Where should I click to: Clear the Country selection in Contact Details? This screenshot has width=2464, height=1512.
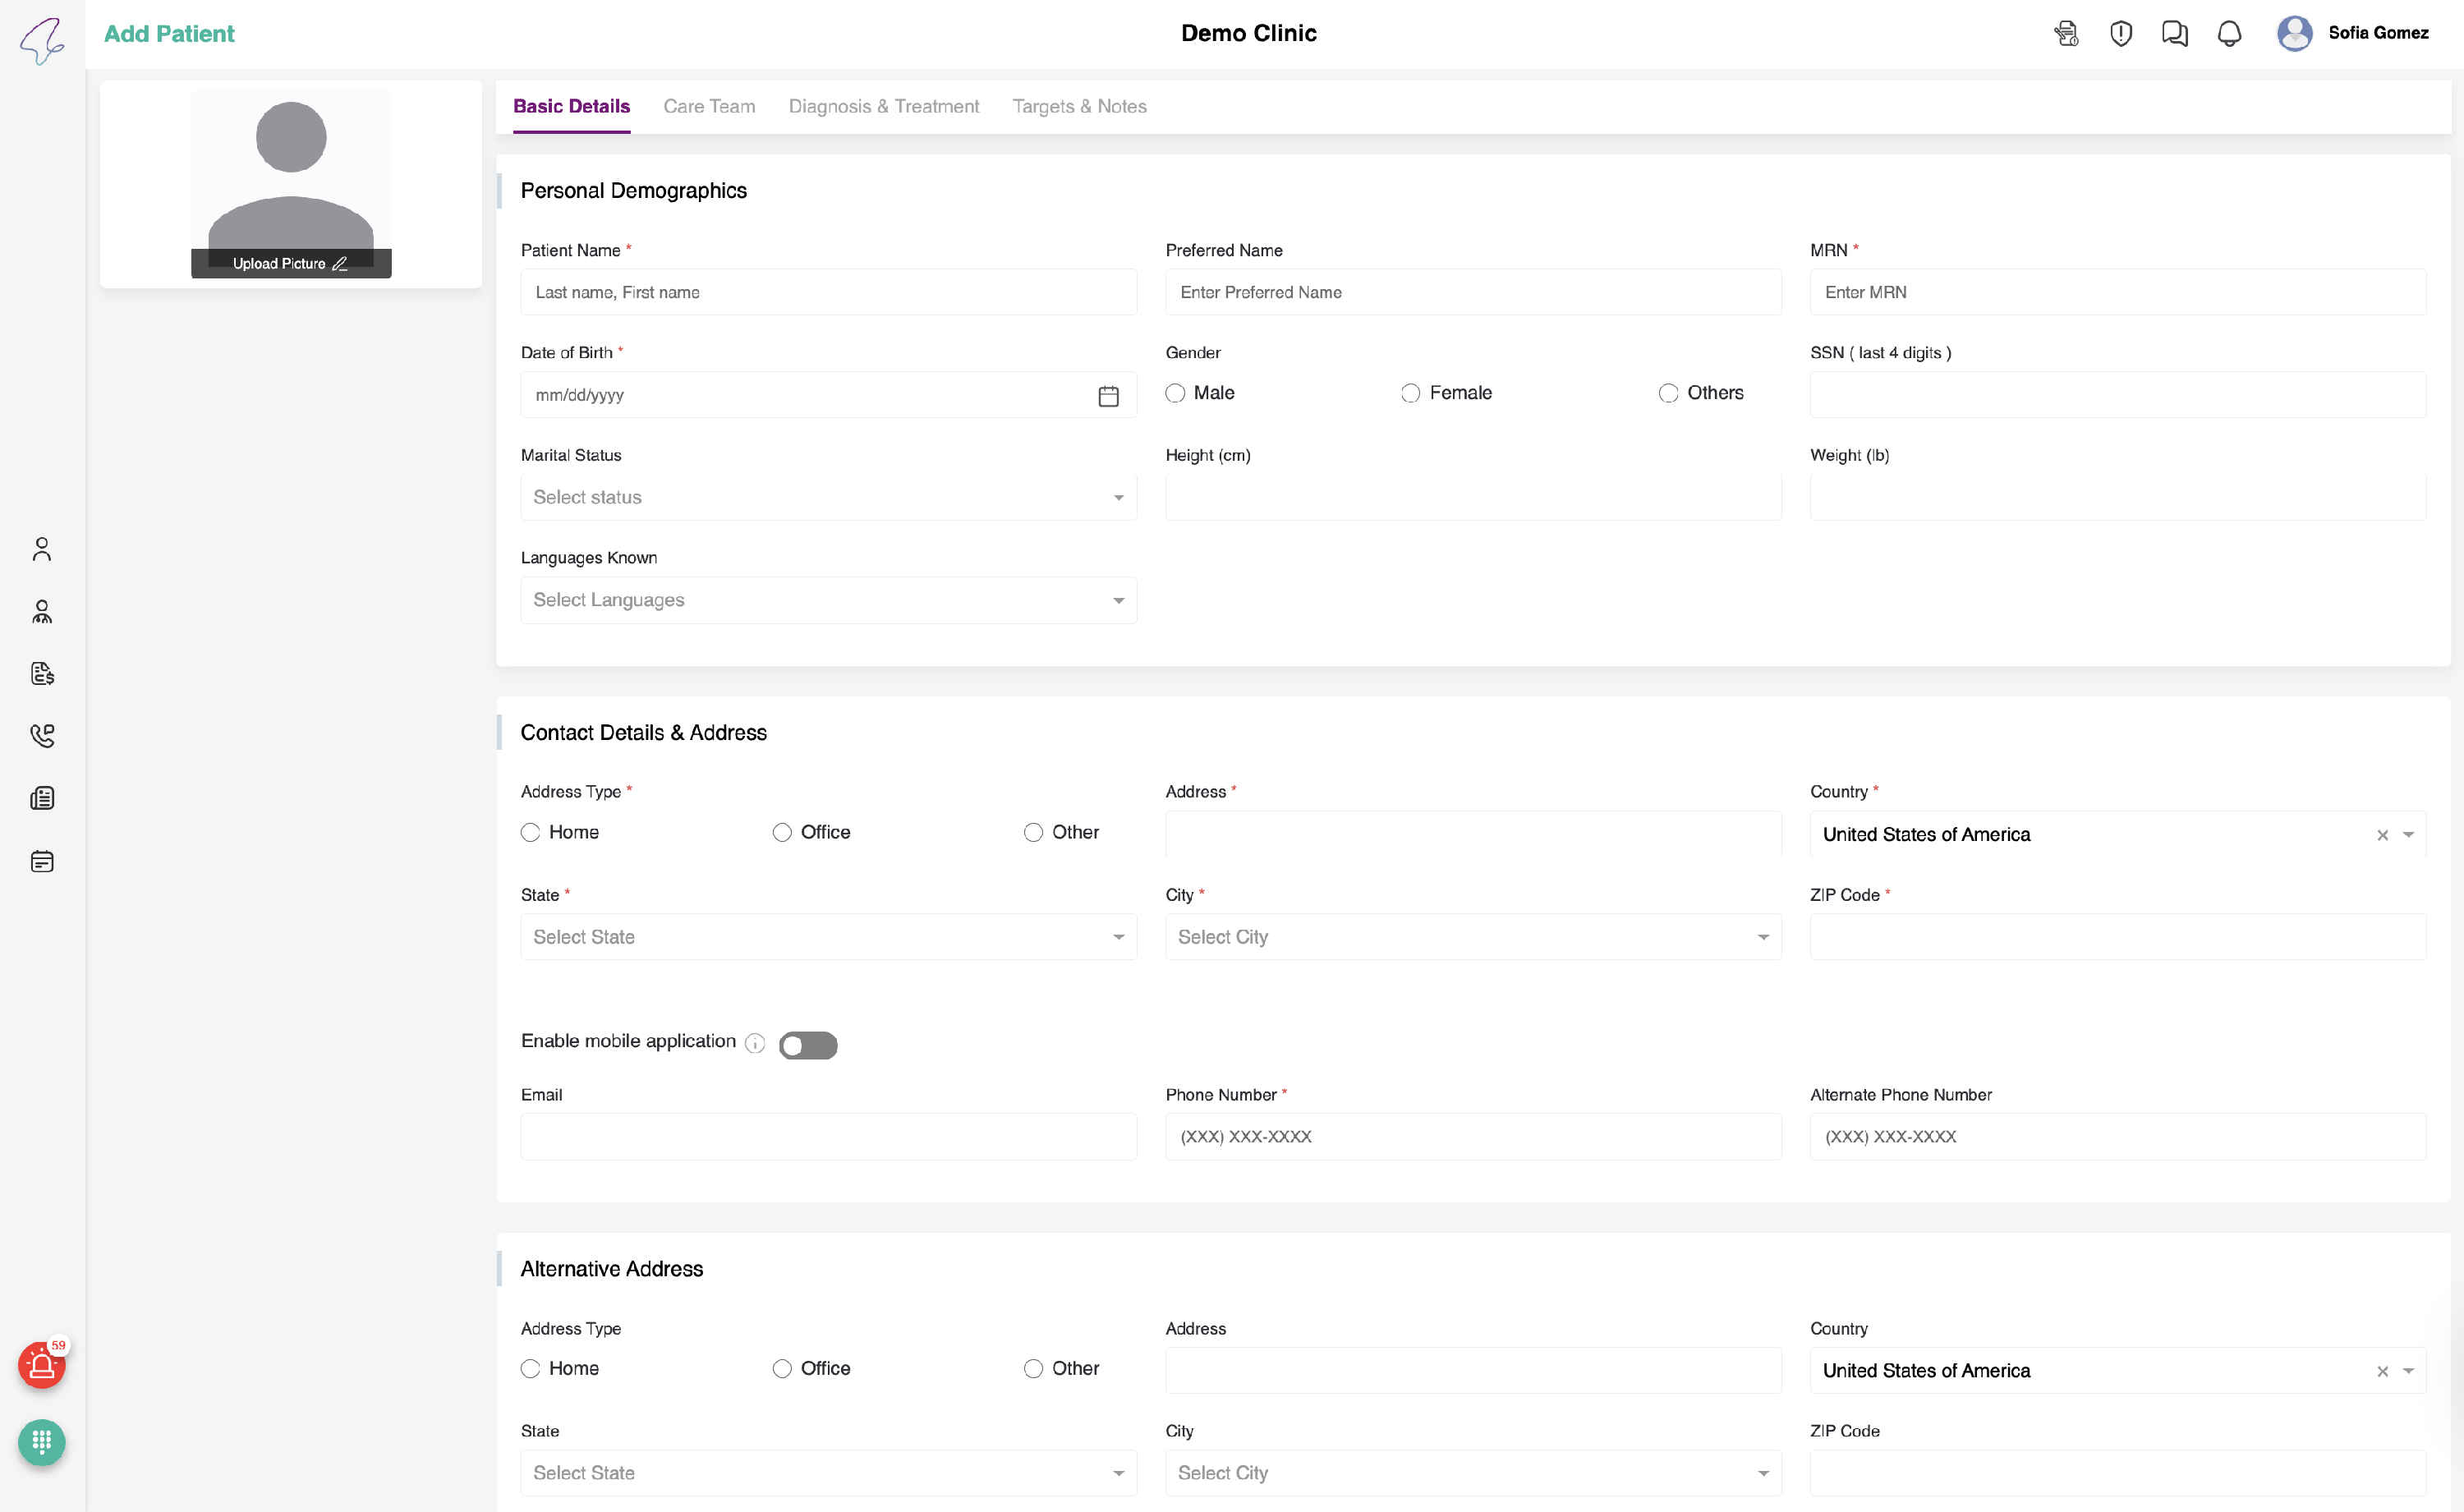click(x=2382, y=835)
